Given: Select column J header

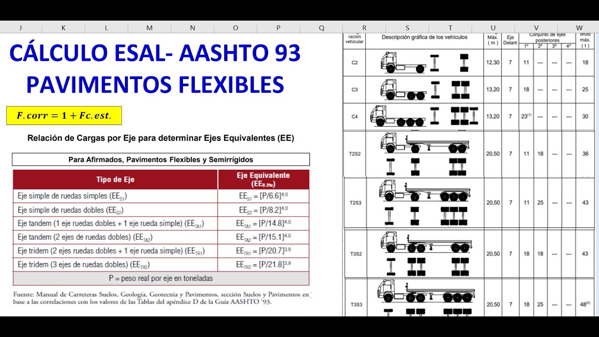Looking at the screenshot, I should tap(21, 28).
